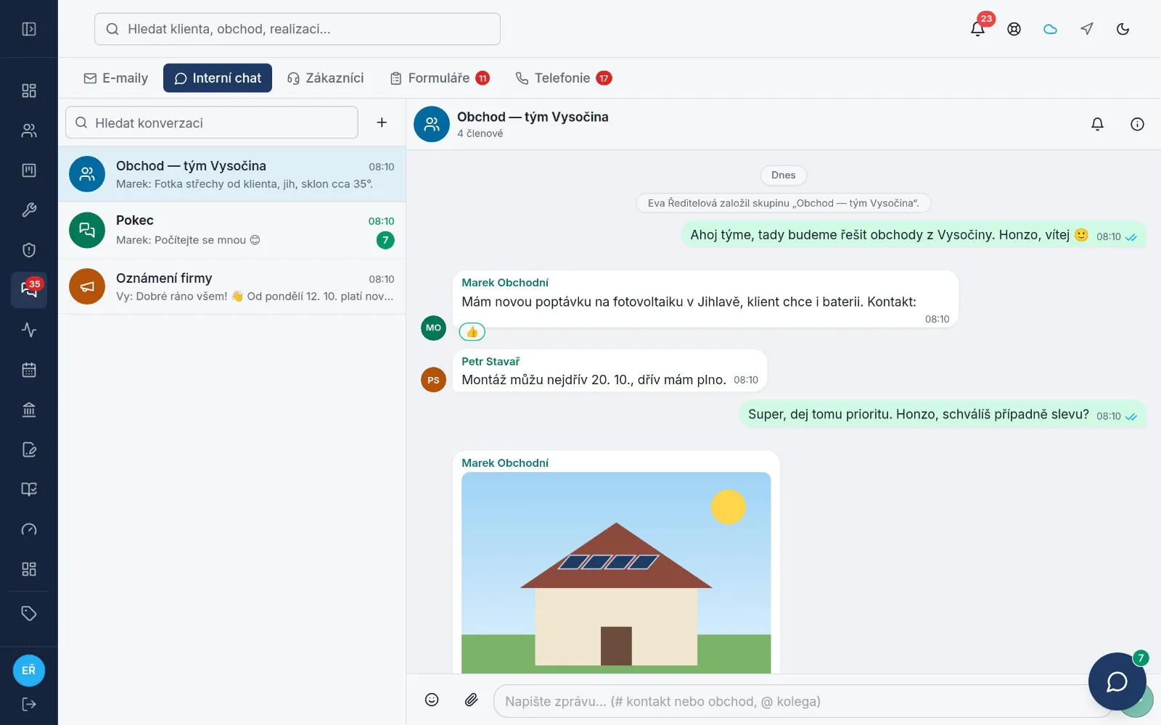This screenshot has width=1161, height=725.
Task: Click the navigation arrow icon in header
Action: 1087,29
